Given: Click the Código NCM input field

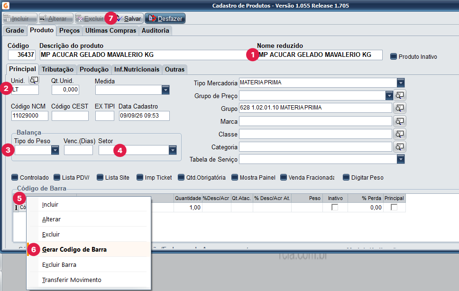Looking at the screenshot, I should 30,116.
